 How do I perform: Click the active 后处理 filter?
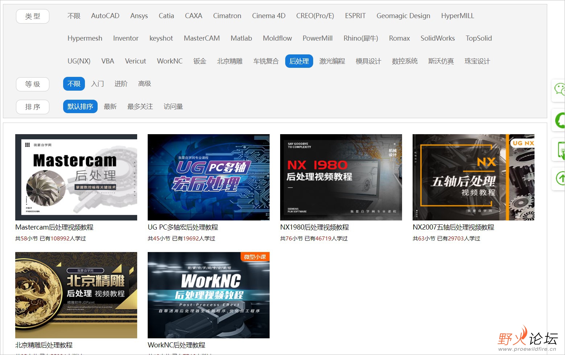[299, 61]
